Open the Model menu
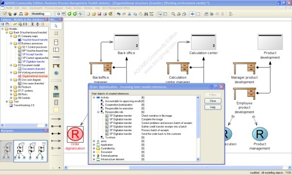292x175 pixels. click(x=9, y=8)
